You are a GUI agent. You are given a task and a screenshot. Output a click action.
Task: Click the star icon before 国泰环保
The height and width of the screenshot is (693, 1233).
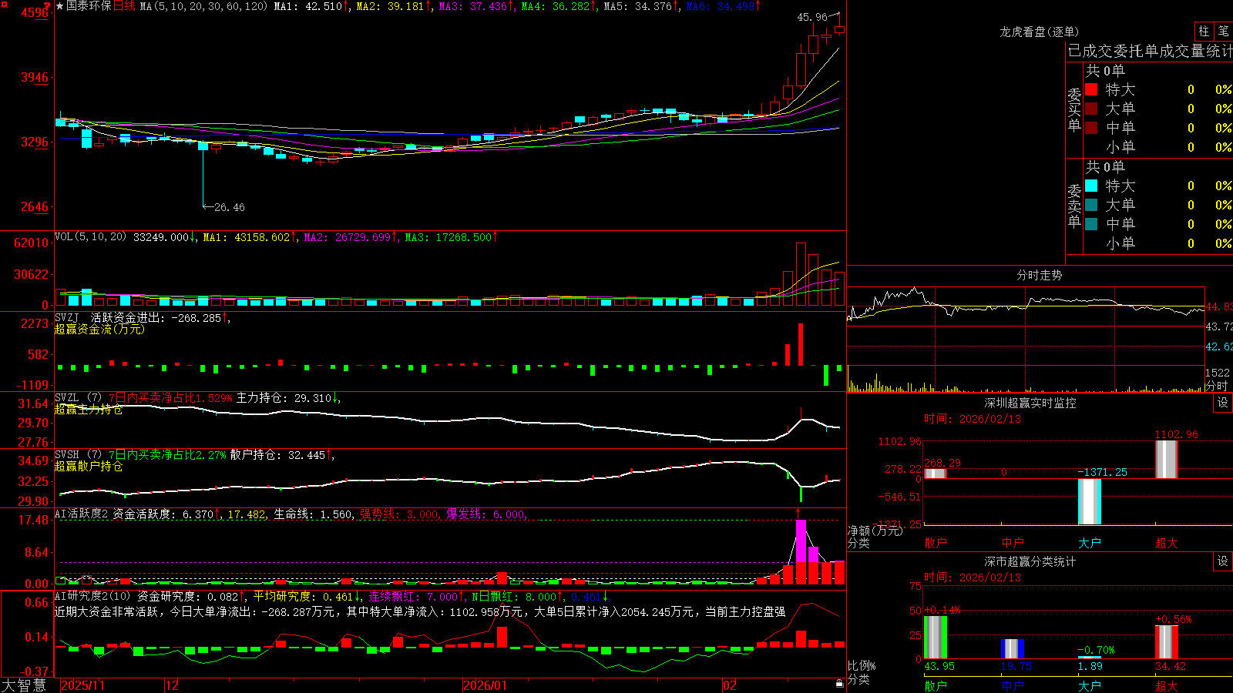[59, 6]
